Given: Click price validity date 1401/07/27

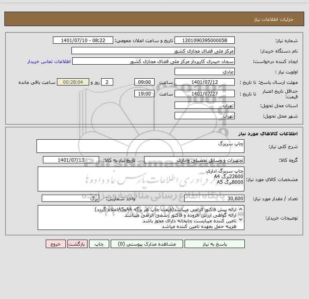Looking at the screenshot, I should pyautogui.click(x=205, y=94).
